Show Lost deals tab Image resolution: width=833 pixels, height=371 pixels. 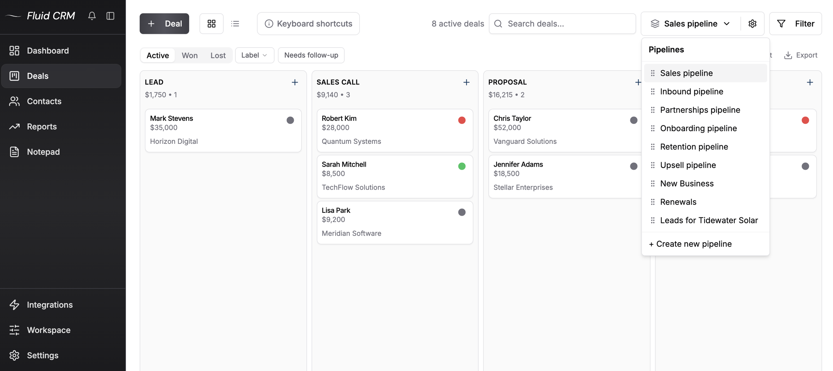click(218, 55)
